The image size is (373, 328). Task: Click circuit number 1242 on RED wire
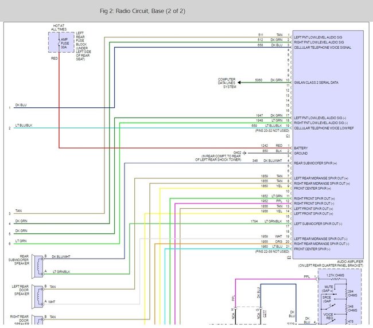[x=265, y=146]
